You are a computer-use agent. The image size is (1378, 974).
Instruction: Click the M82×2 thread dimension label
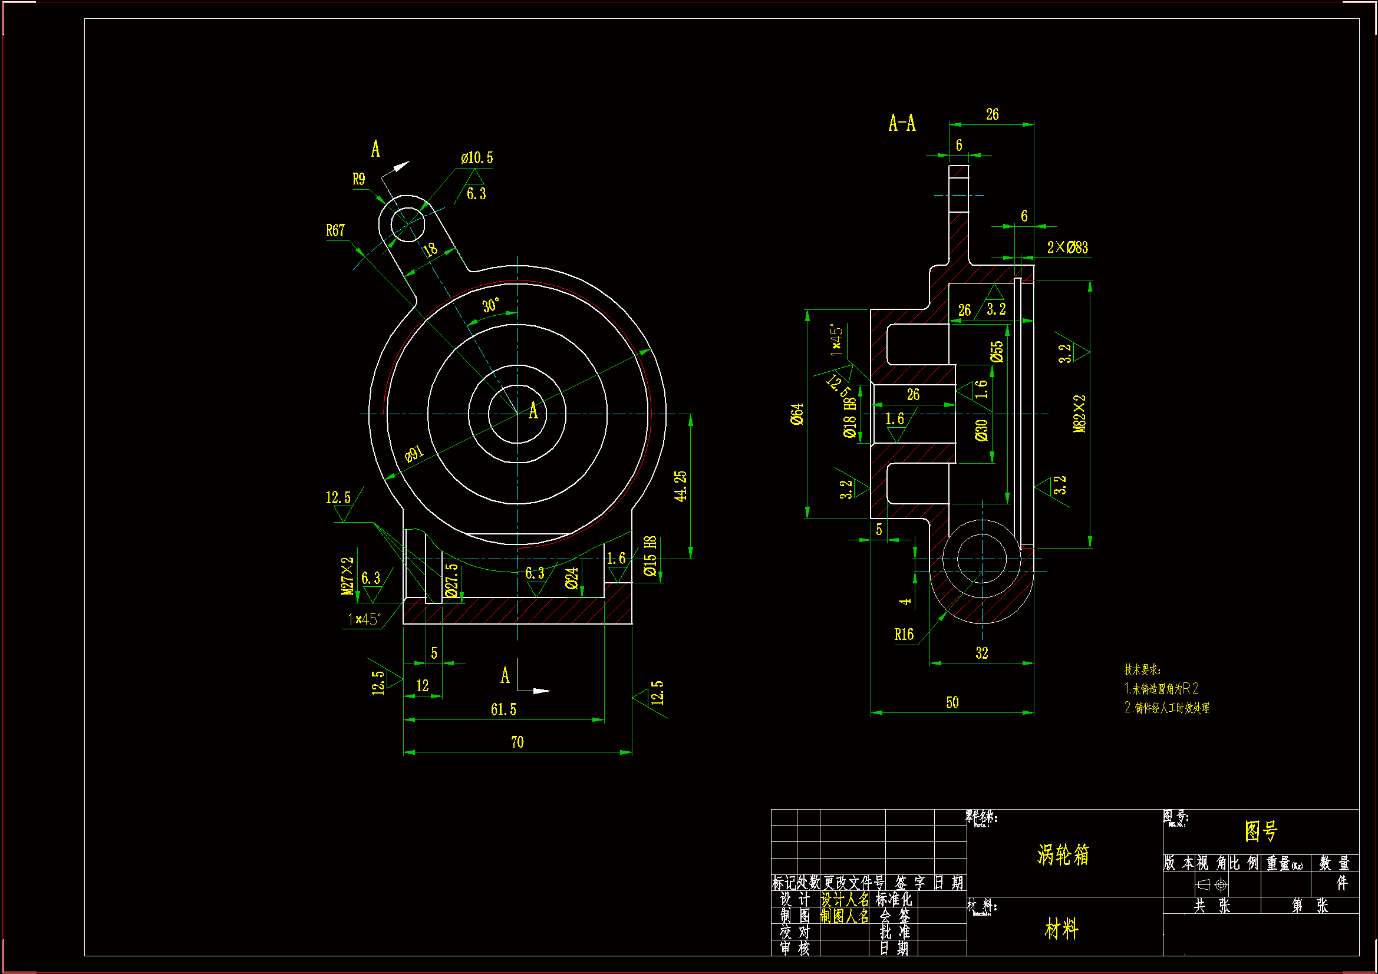pyautogui.click(x=1079, y=414)
